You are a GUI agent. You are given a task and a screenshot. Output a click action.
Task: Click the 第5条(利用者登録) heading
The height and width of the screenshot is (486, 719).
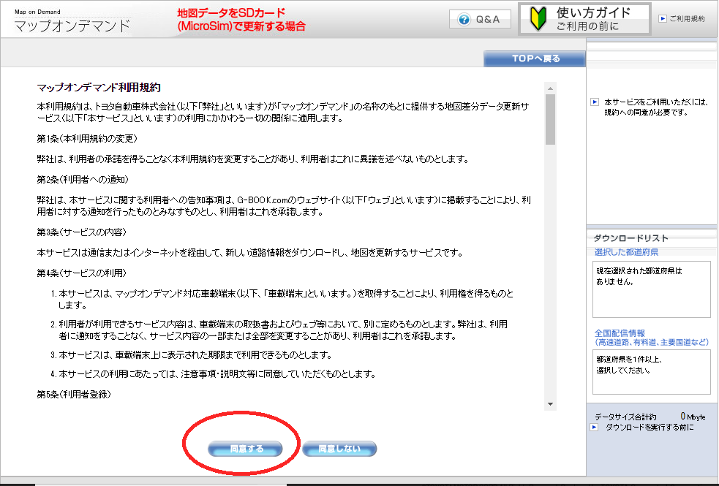click(x=74, y=395)
